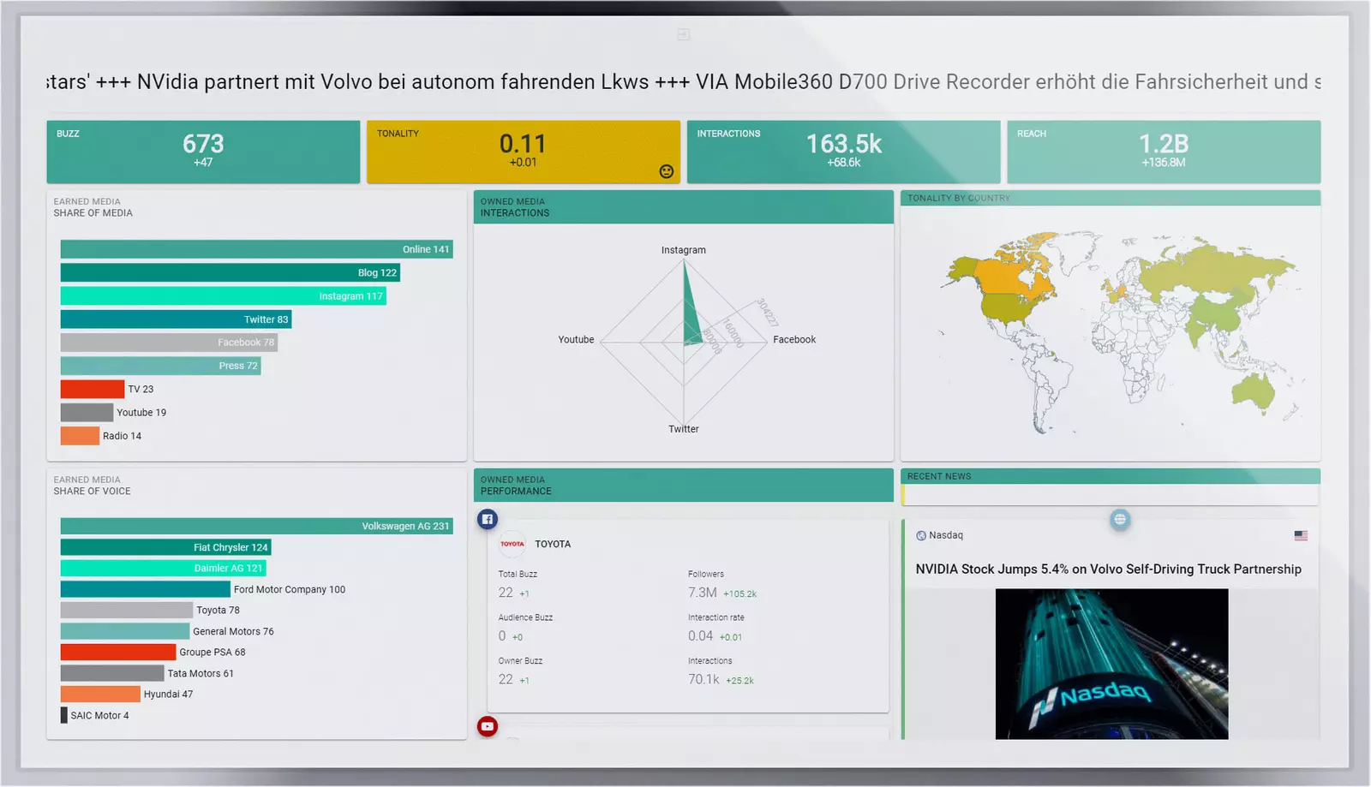Click the Owned Media Performance panel header
This screenshot has width=1371, height=787.
(x=684, y=486)
